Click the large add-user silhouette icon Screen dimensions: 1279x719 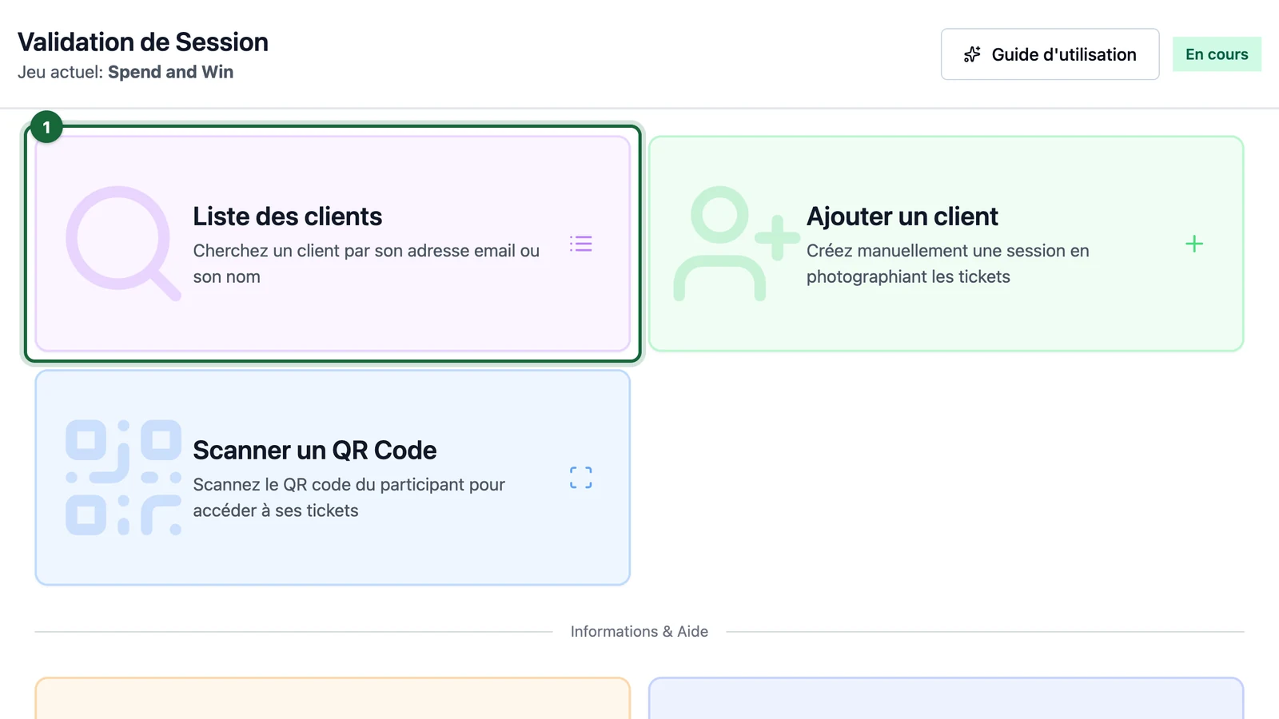point(736,244)
